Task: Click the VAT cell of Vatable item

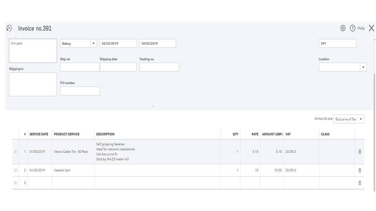Action: pos(301,170)
